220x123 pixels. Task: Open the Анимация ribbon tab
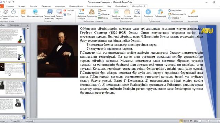point(60,6)
